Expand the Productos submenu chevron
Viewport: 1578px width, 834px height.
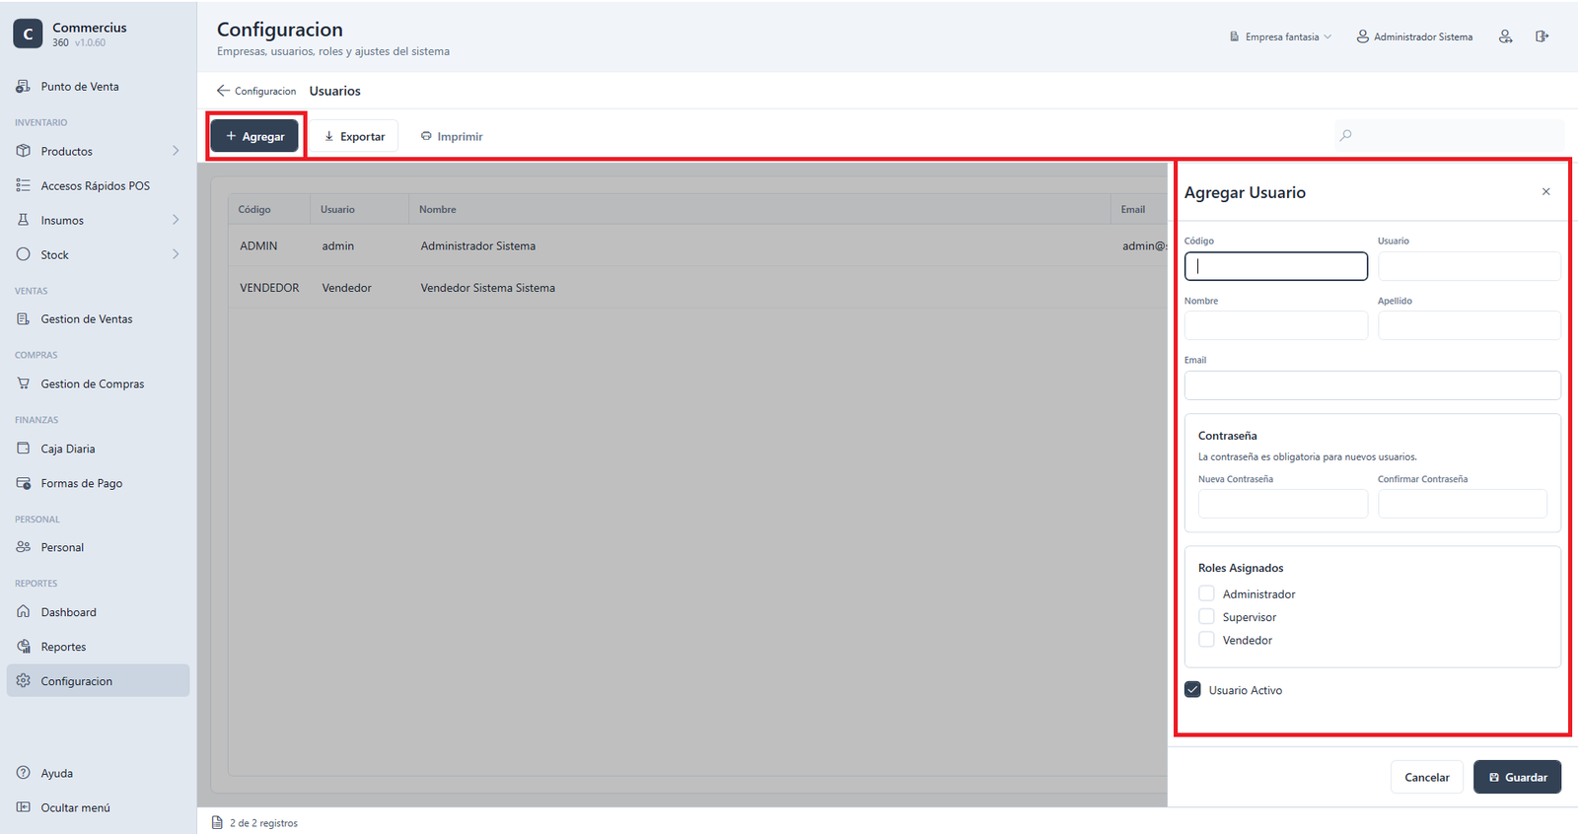click(176, 151)
